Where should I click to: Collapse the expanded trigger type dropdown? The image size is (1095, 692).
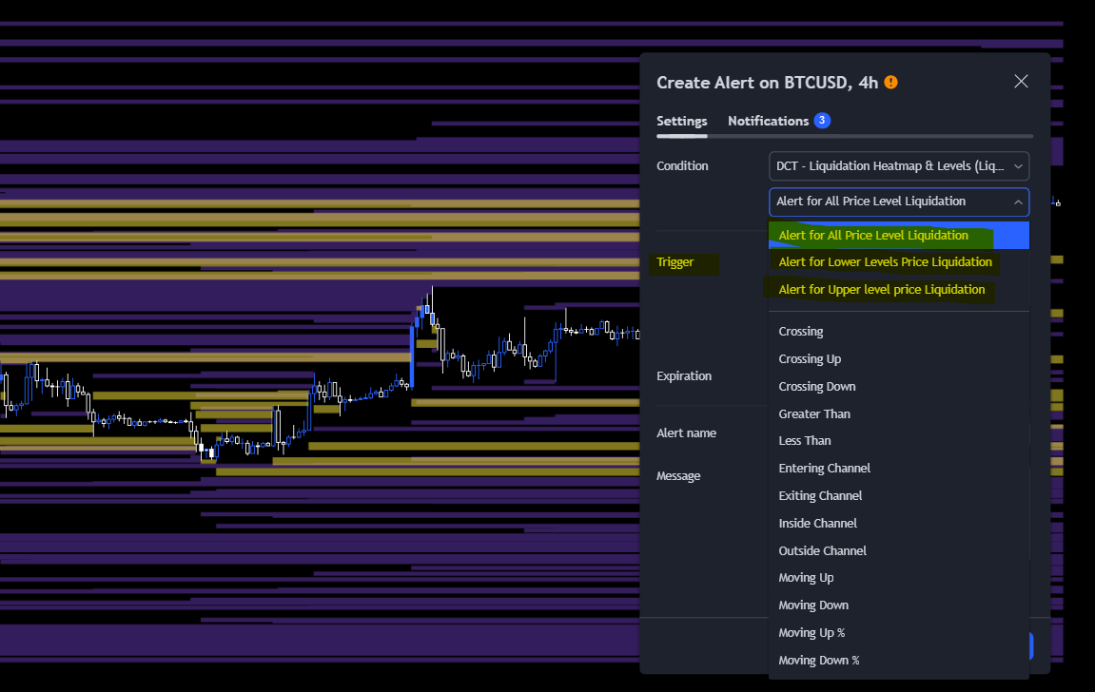coord(898,202)
